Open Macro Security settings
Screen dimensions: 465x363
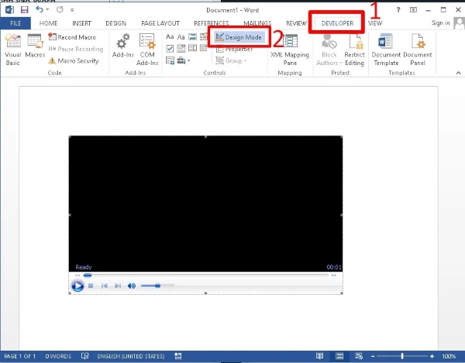click(74, 60)
